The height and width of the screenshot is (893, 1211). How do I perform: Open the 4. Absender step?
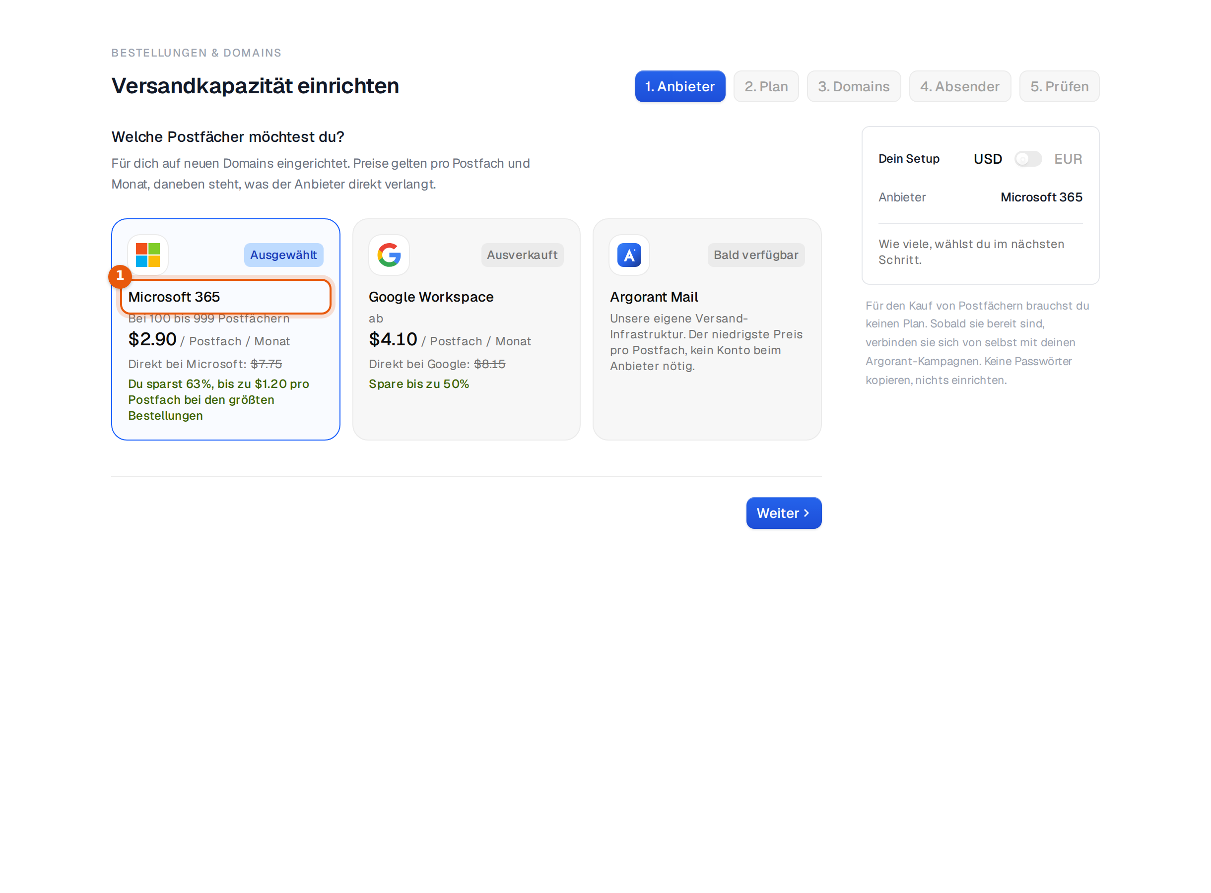(x=959, y=86)
